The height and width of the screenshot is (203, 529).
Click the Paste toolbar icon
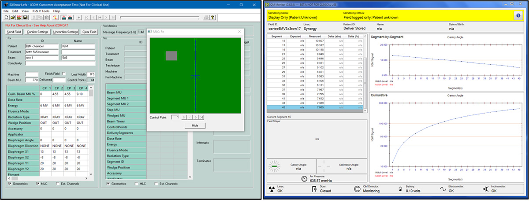(47, 17)
